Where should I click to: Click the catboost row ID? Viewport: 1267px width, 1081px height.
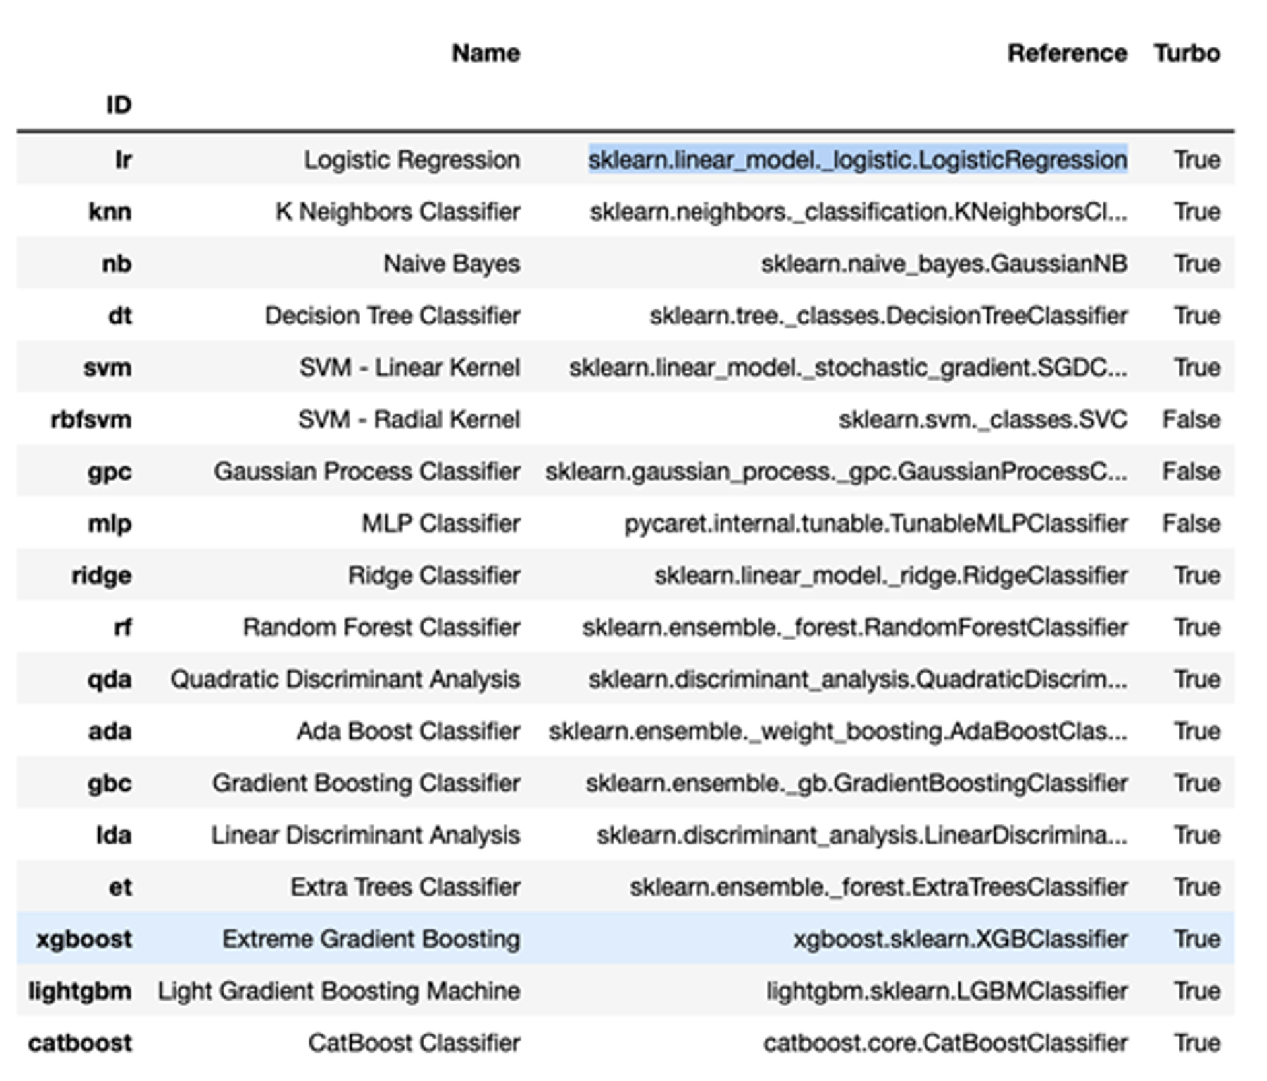pyautogui.click(x=80, y=1043)
